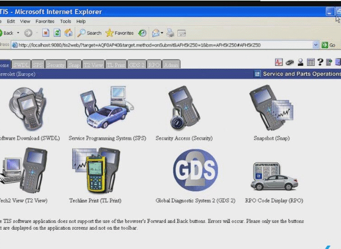Screen dimensions: 341x249
Task: Click Security Access (Security) label
Action: coord(184,138)
